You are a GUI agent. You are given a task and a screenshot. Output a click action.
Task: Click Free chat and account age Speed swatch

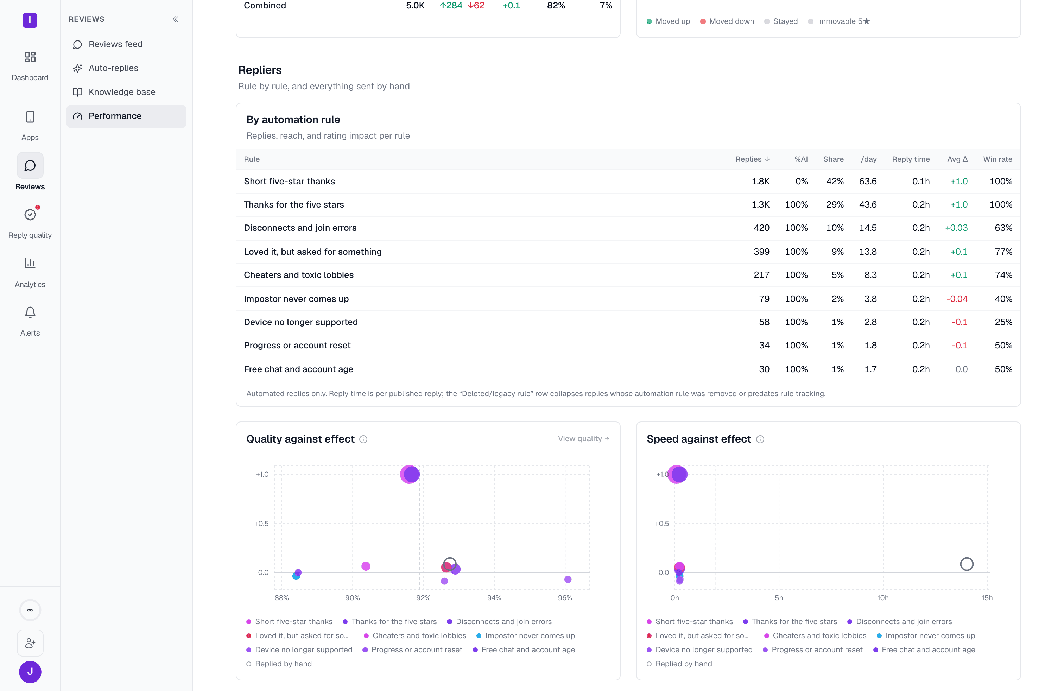876,650
